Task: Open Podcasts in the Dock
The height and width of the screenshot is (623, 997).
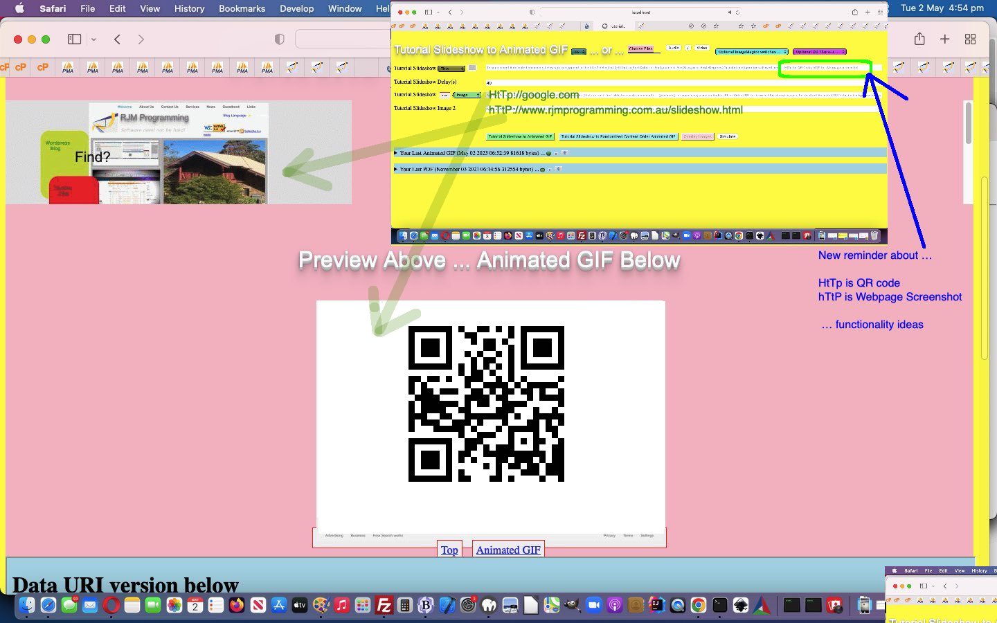Action: tap(615, 605)
